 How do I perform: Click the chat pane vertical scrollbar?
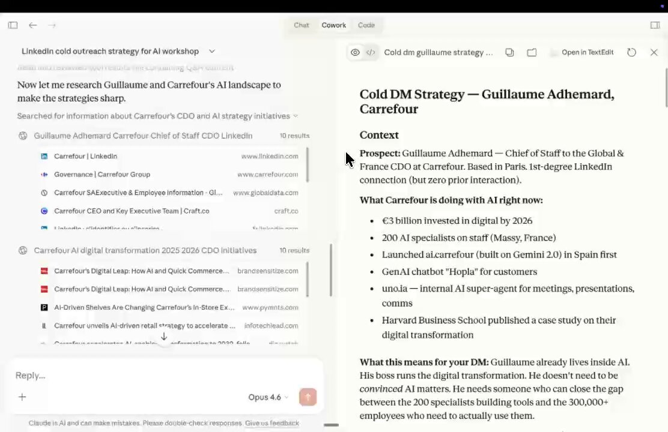pyautogui.click(x=330, y=270)
